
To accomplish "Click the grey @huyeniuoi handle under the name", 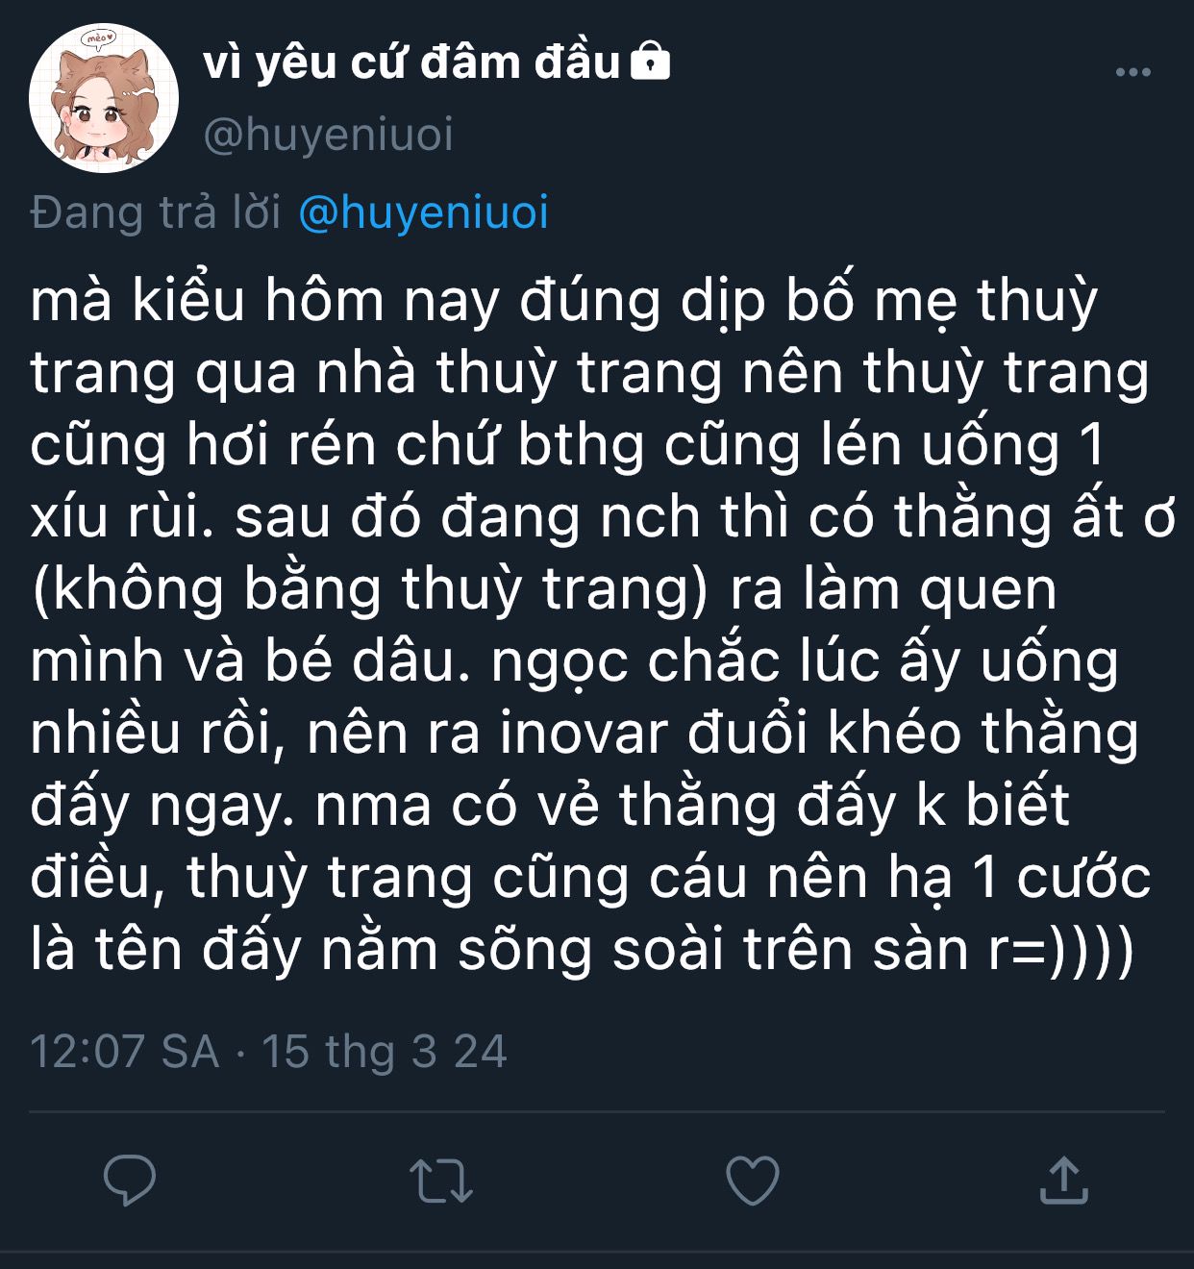I will tap(328, 134).
